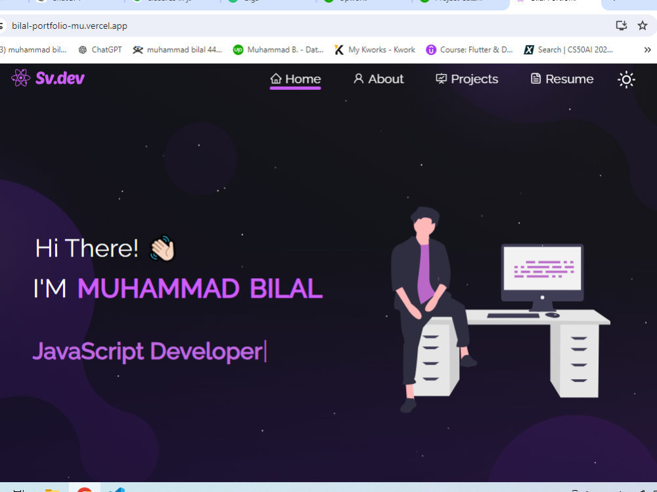Click the Udemy course bookmark favicon
657x492 pixels.
431,50
